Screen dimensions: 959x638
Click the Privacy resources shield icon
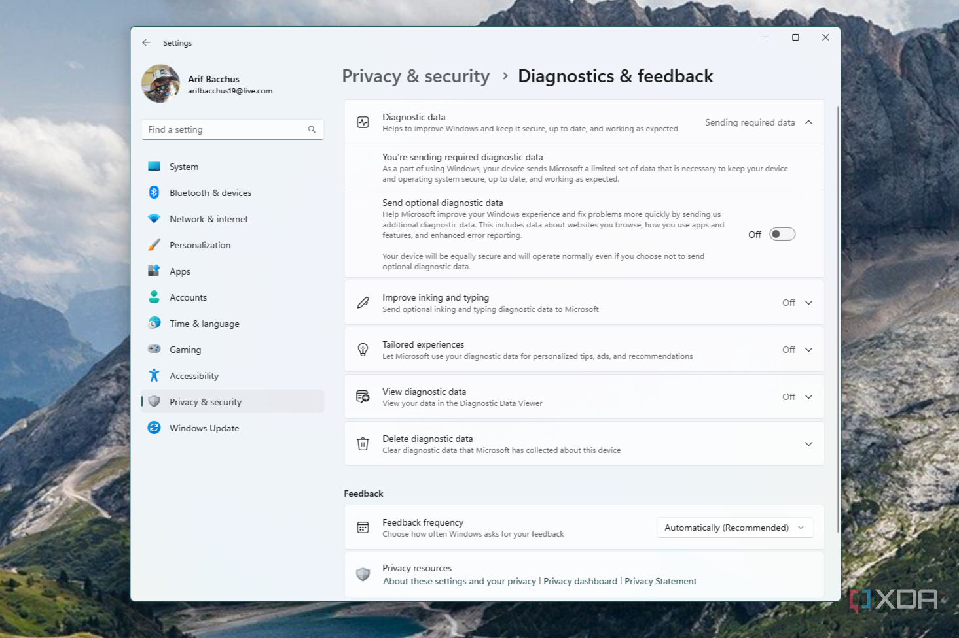point(363,575)
